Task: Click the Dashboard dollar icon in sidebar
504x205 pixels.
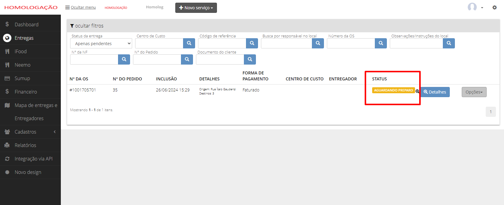Action: 7,24
